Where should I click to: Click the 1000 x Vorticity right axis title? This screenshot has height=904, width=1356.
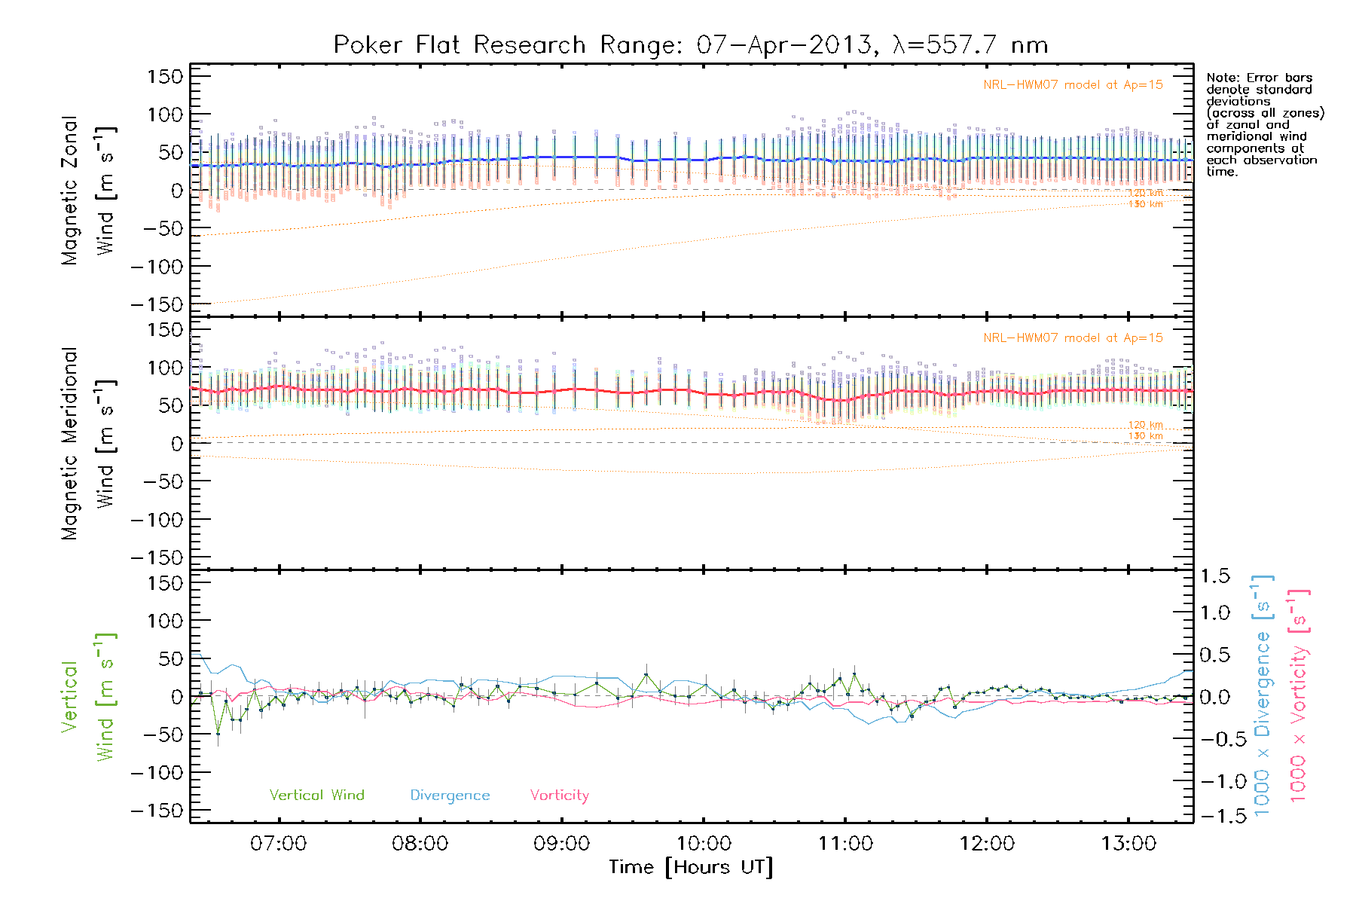[x=1299, y=695]
